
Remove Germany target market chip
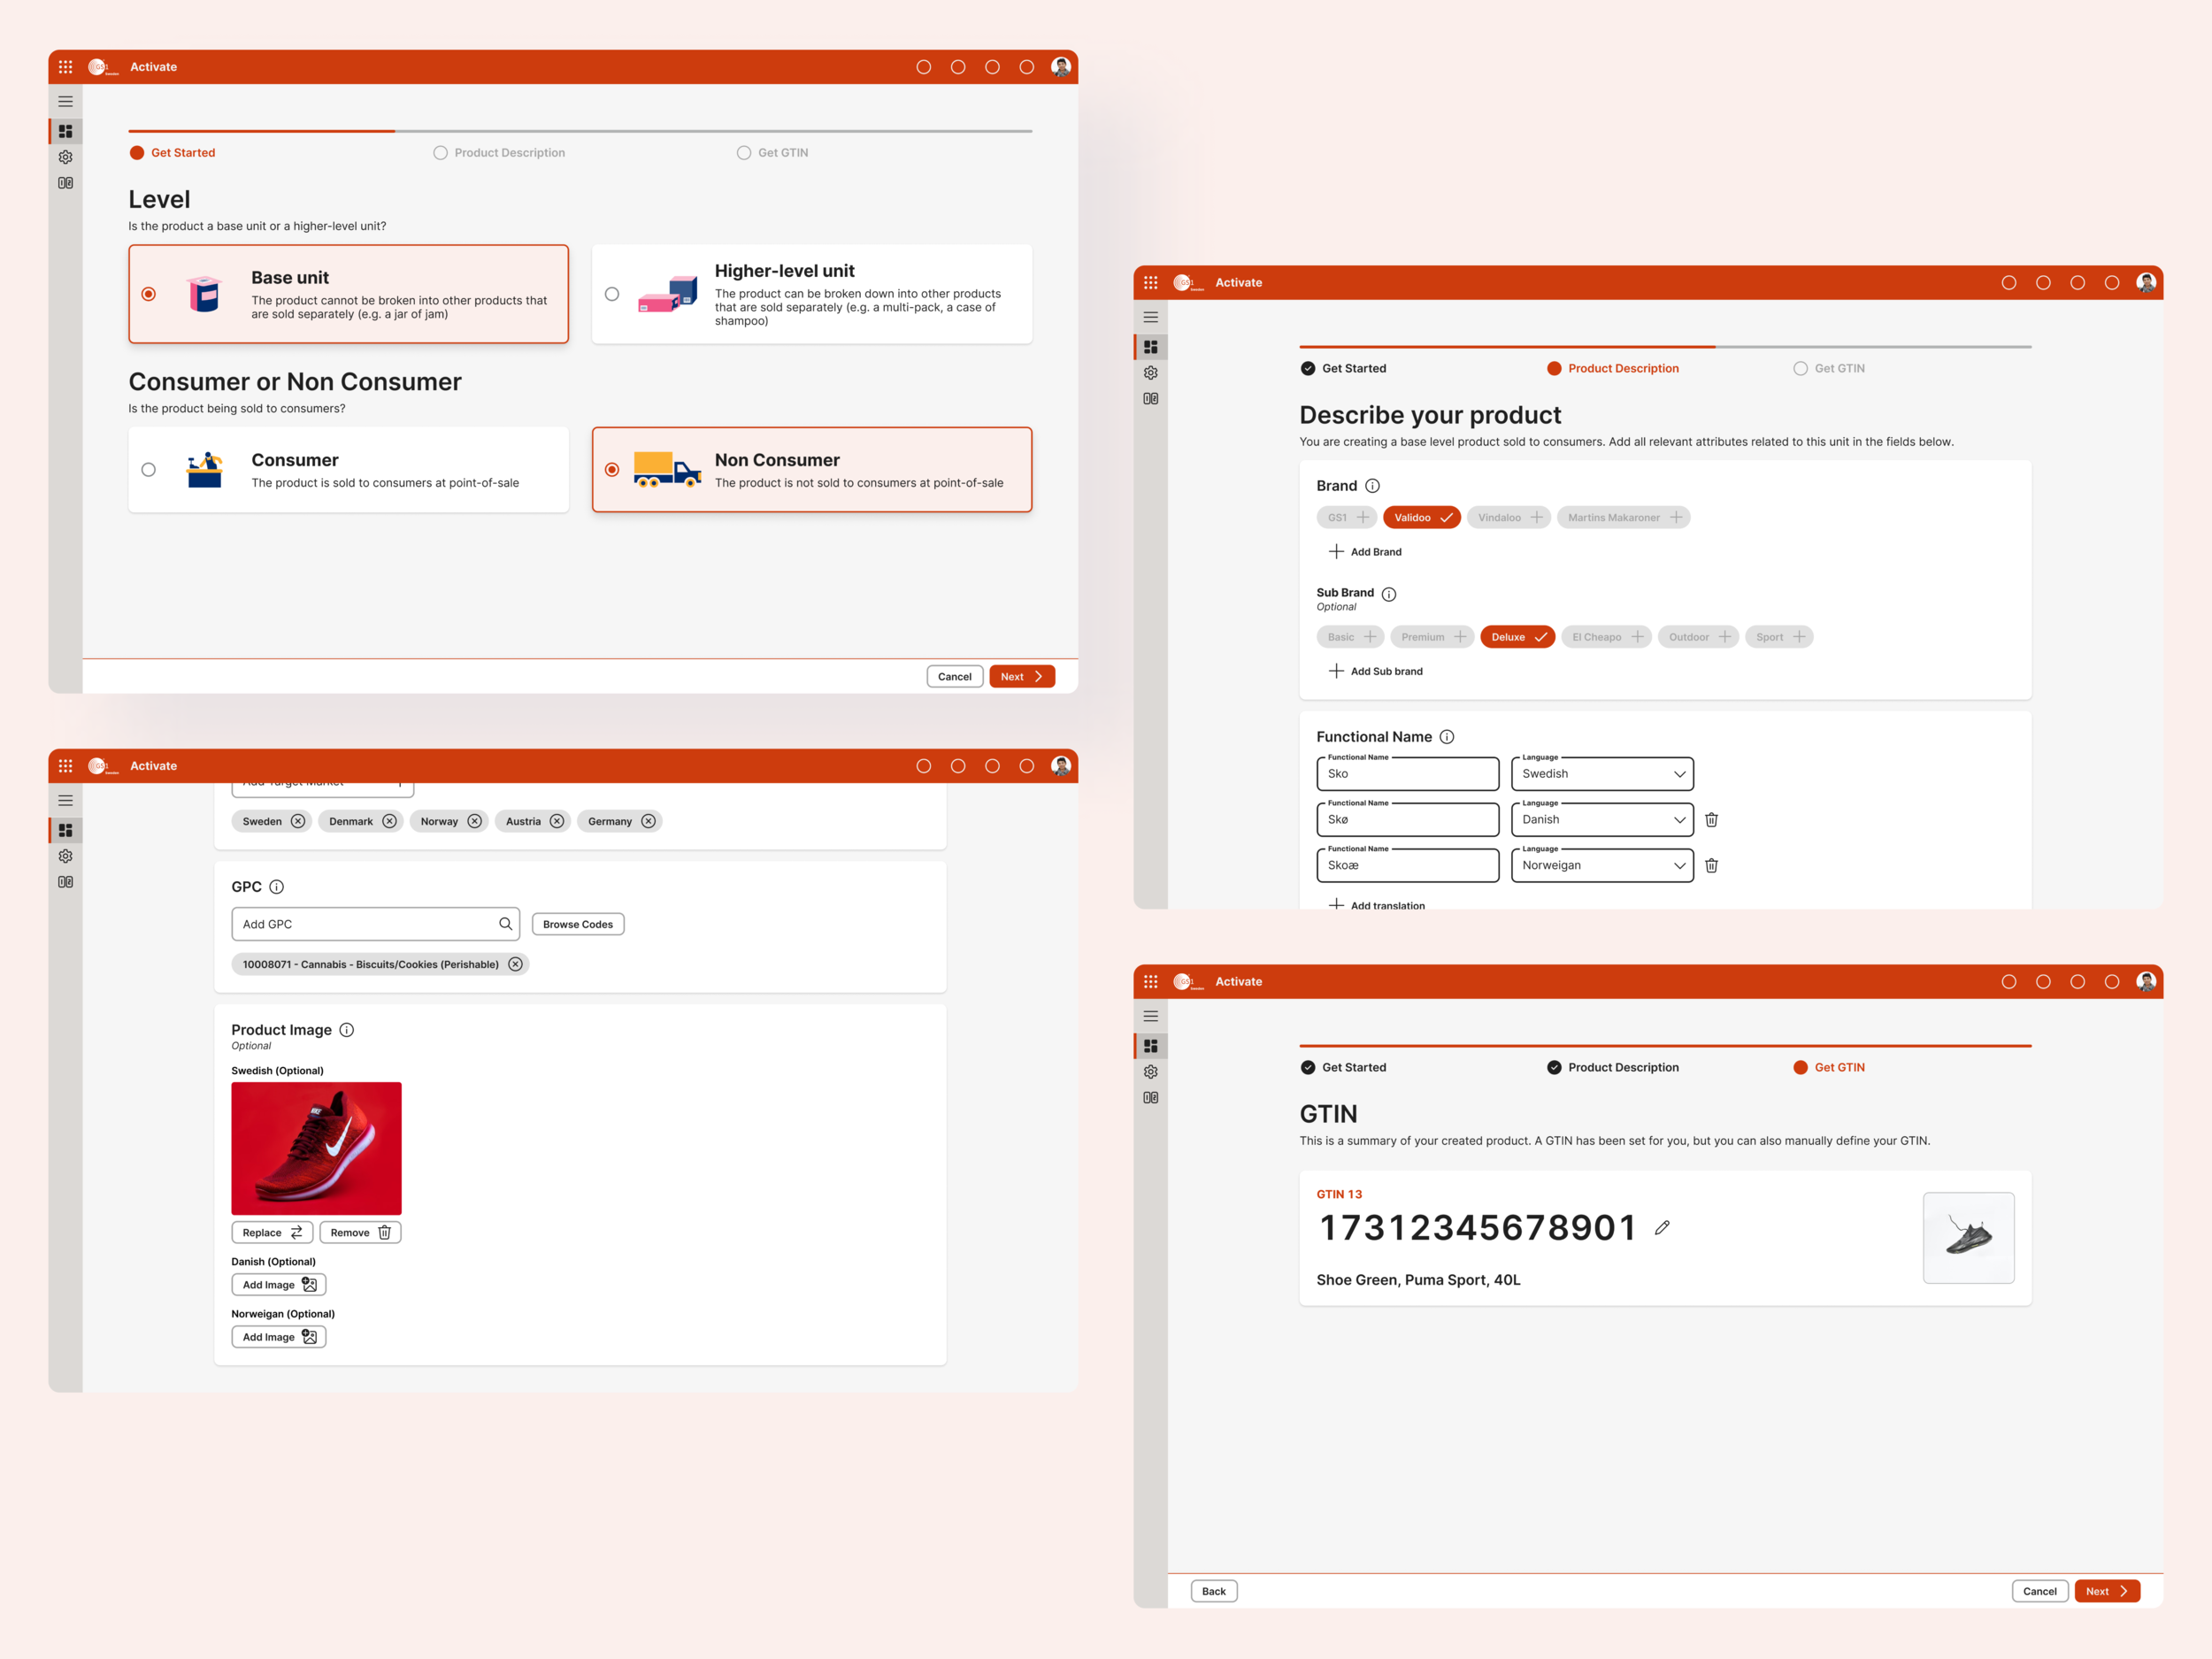[648, 821]
